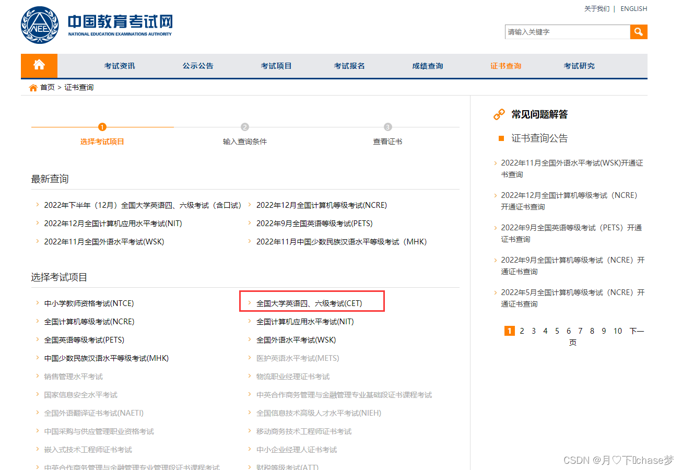Viewport: 682px width, 470px height.
Task: Open the 证书查询公告 section heading
Action: point(539,138)
